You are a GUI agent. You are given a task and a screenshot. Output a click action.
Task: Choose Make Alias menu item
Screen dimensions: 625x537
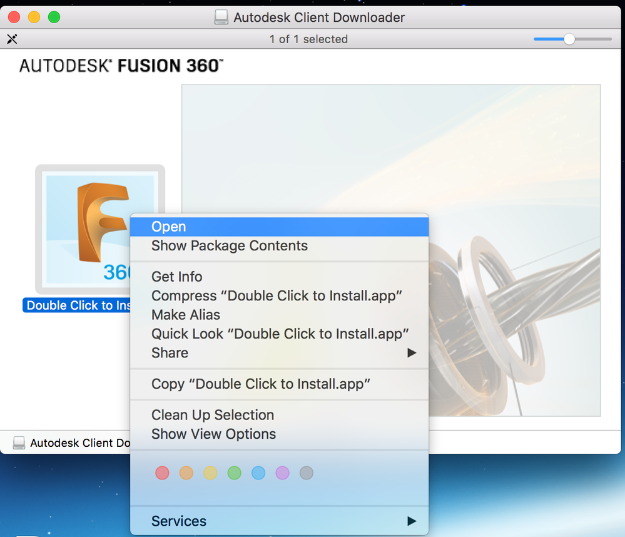coord(280,315)
